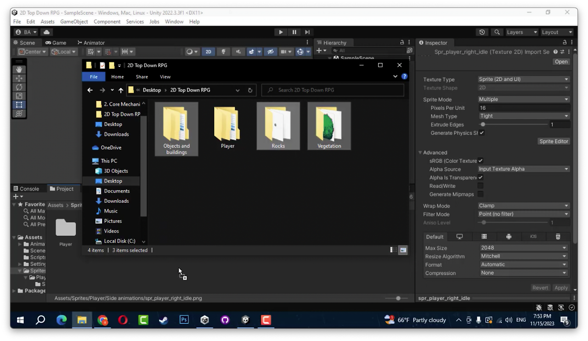
Task: Toggle 2D scene view mode
Action: point(208,52)
